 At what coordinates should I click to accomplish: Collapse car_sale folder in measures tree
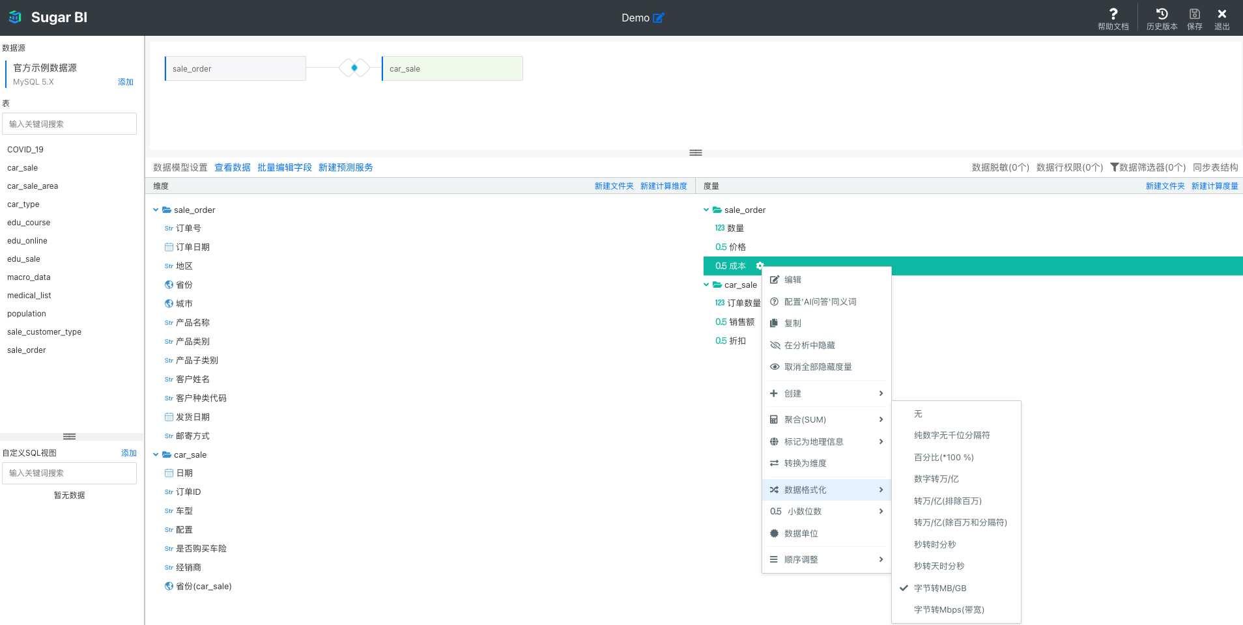pos(706,285)
